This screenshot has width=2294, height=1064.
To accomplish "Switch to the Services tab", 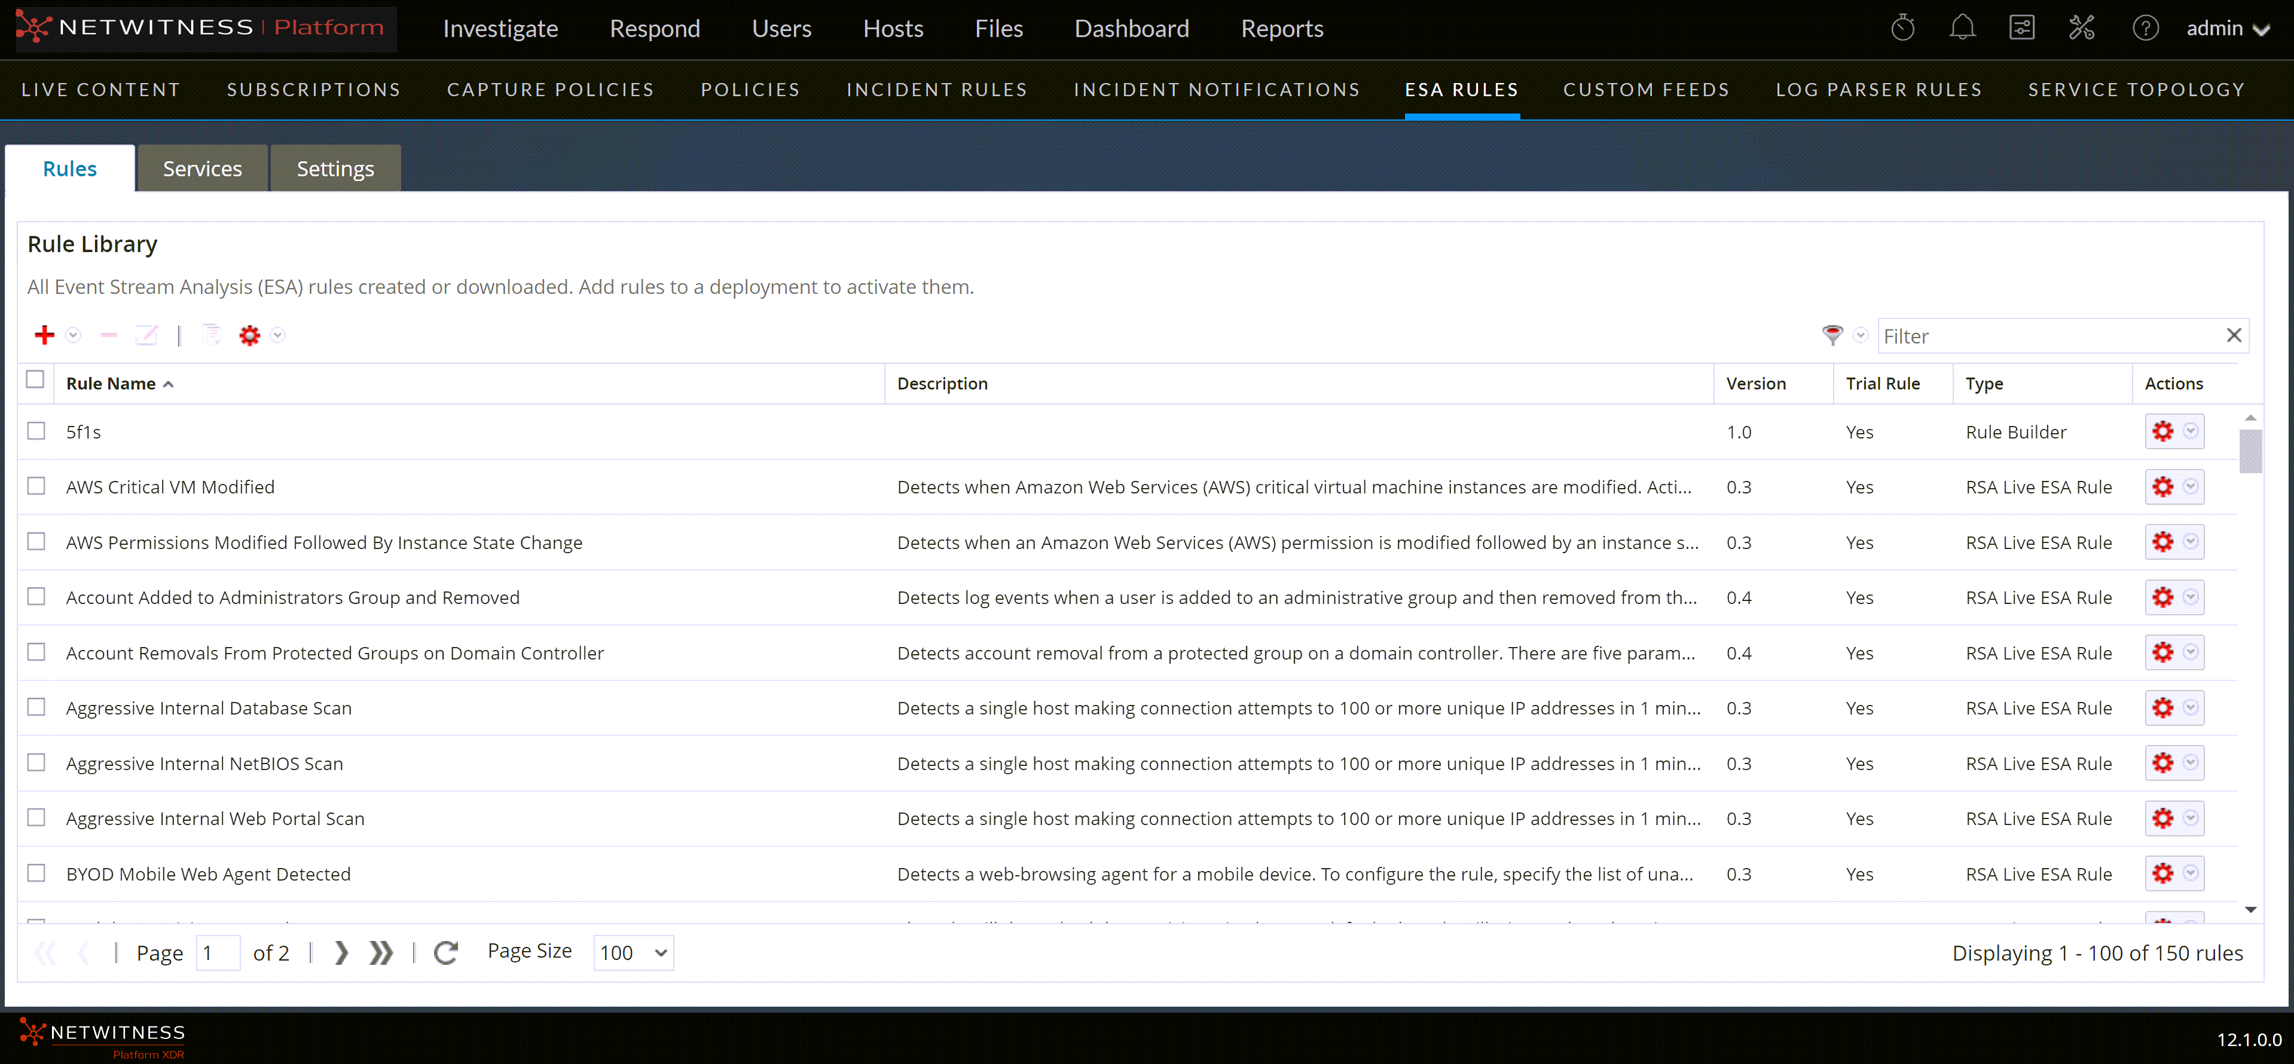I will click(x=202, y=169).
